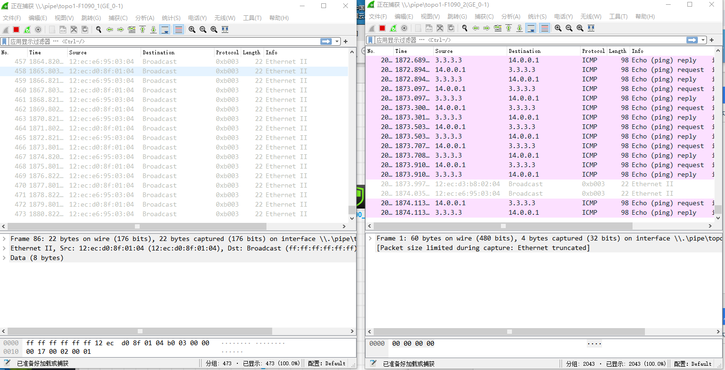Click the resize-columns icon in right window
Image resolution: width=725 pixels, height=370 pixels.
591,28
